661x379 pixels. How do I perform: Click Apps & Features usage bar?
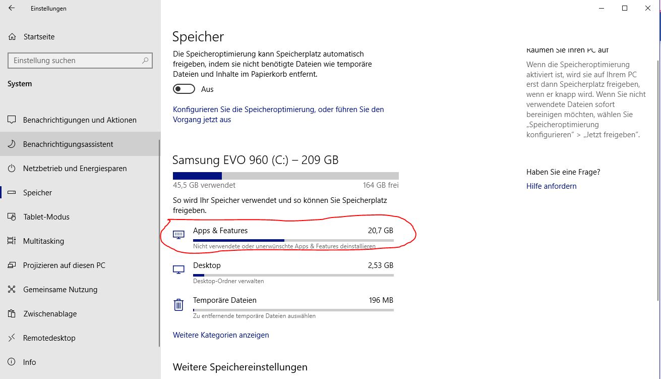[293, 241]
